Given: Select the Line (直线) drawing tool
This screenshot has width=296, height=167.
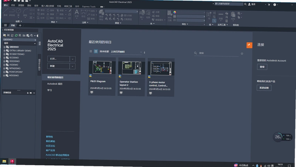Looking at the screenshot, I should tap(6, 12).
